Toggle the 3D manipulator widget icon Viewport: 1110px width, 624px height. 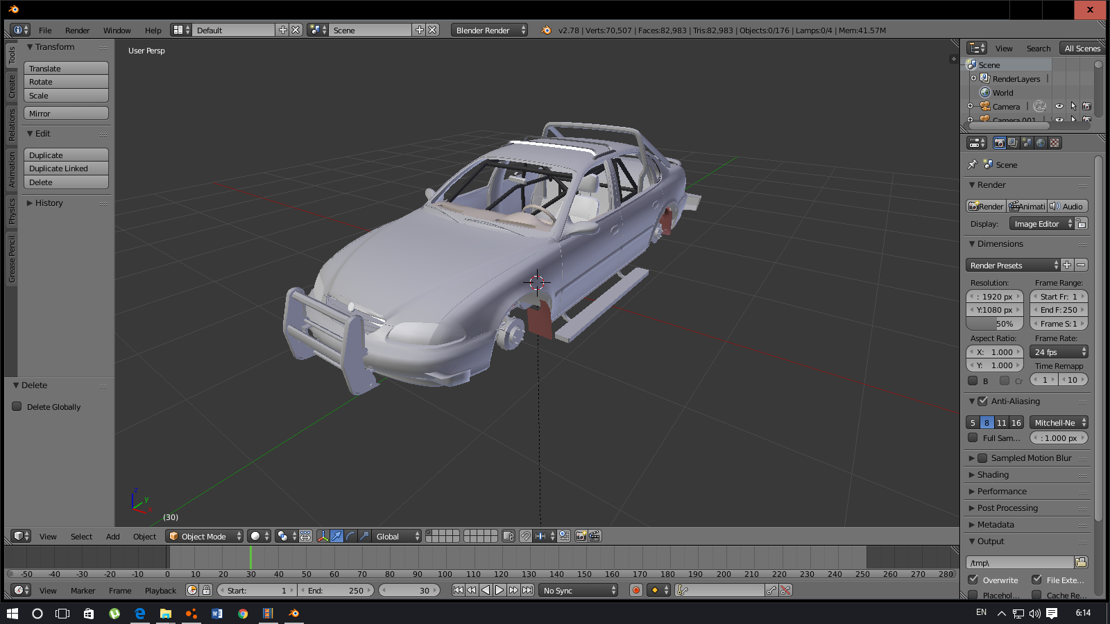(x=323, y=536)
